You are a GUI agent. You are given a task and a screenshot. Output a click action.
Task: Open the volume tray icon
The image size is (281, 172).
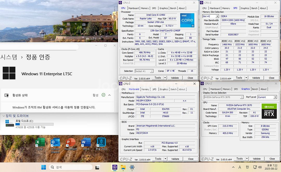260,167
